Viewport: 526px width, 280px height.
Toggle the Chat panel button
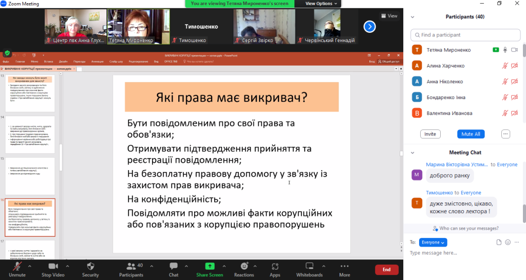pyautogui.click(x=174, y=266)
